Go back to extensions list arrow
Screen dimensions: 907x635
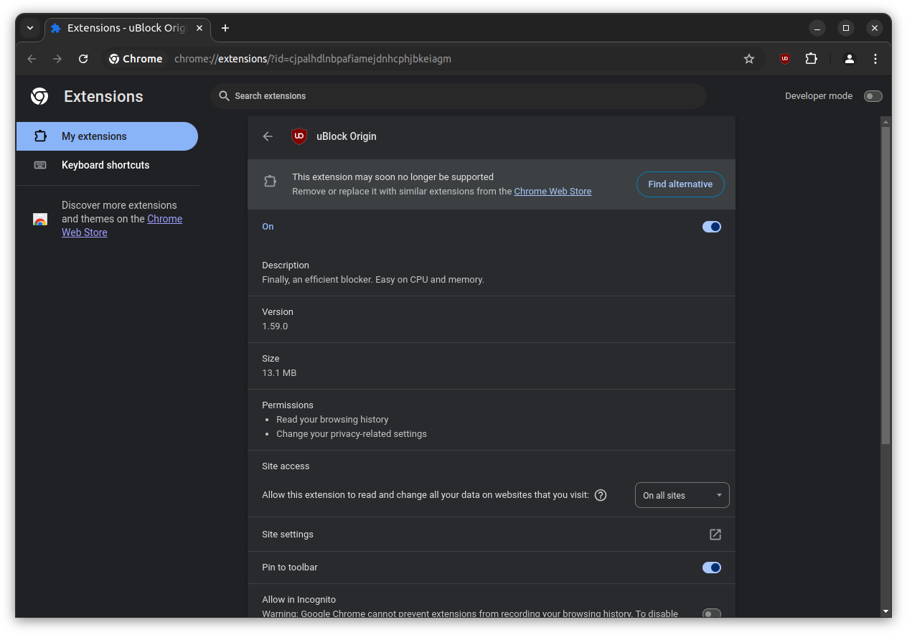tap(268, 136)
